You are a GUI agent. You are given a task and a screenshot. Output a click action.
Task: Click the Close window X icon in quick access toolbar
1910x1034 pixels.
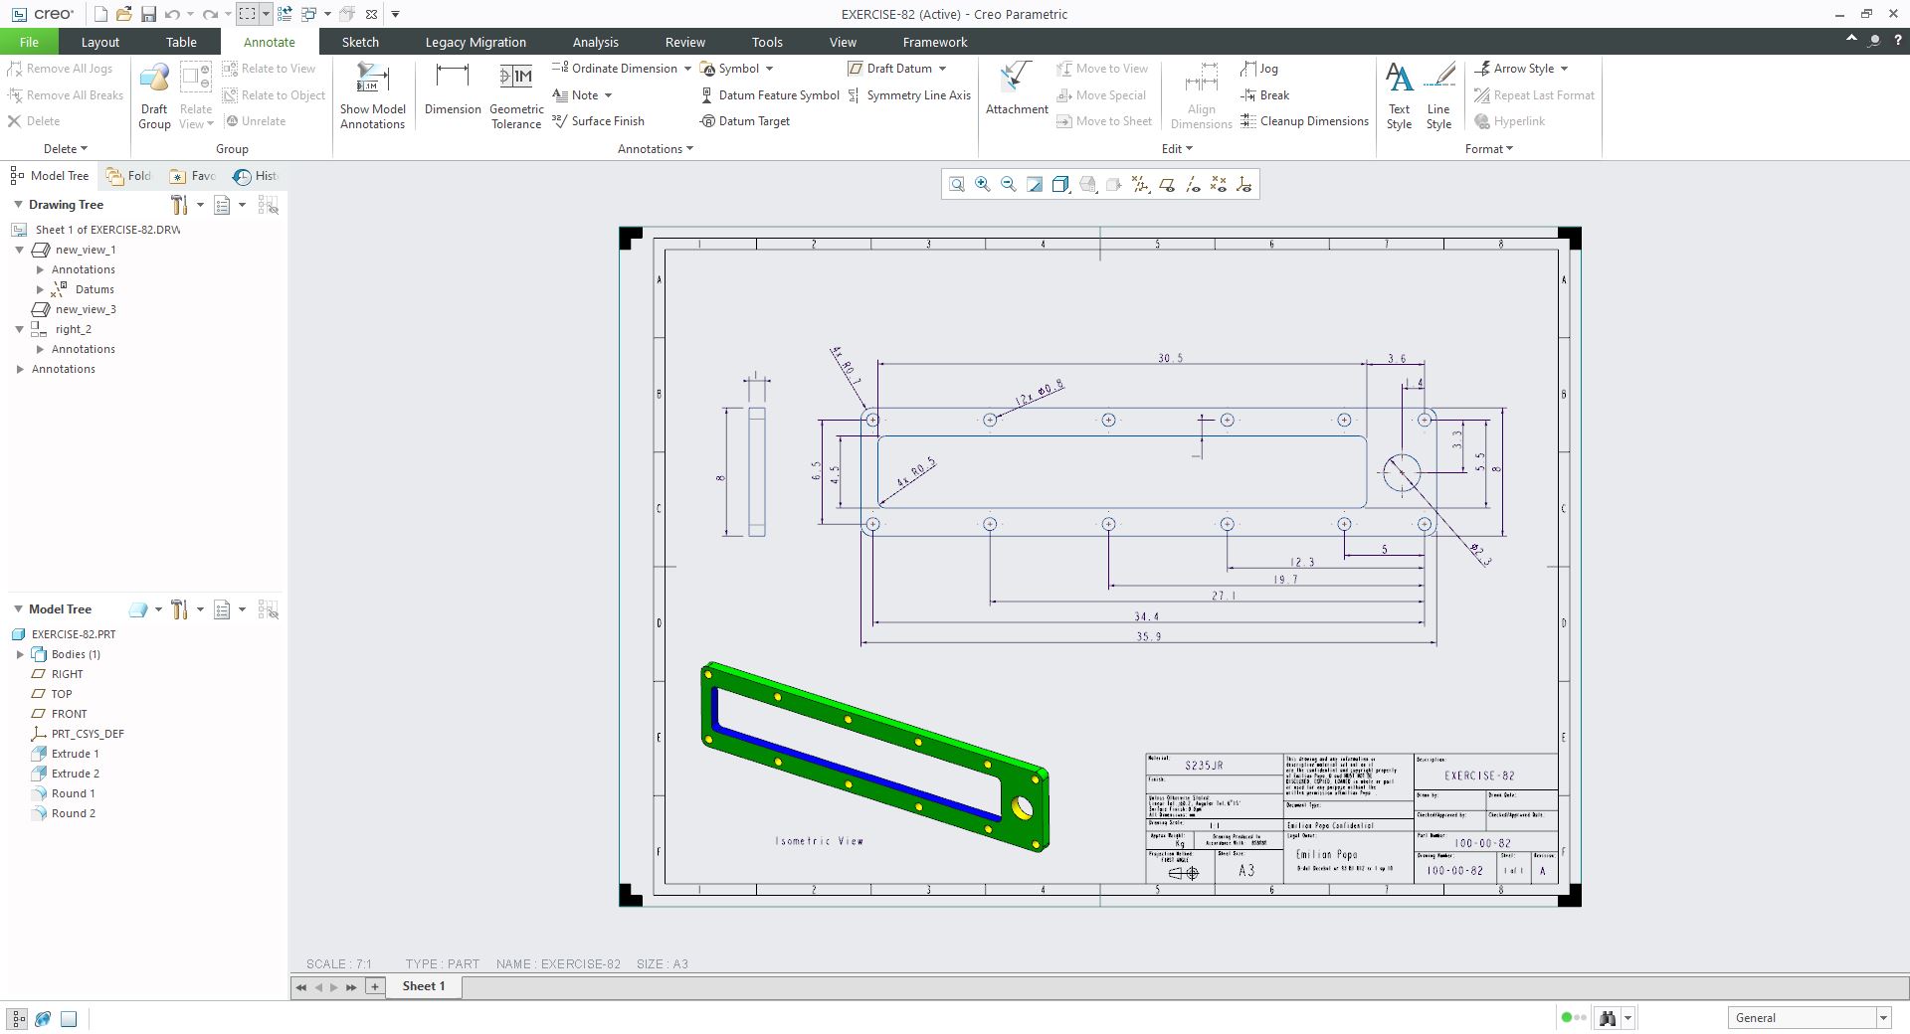[371, 14]
